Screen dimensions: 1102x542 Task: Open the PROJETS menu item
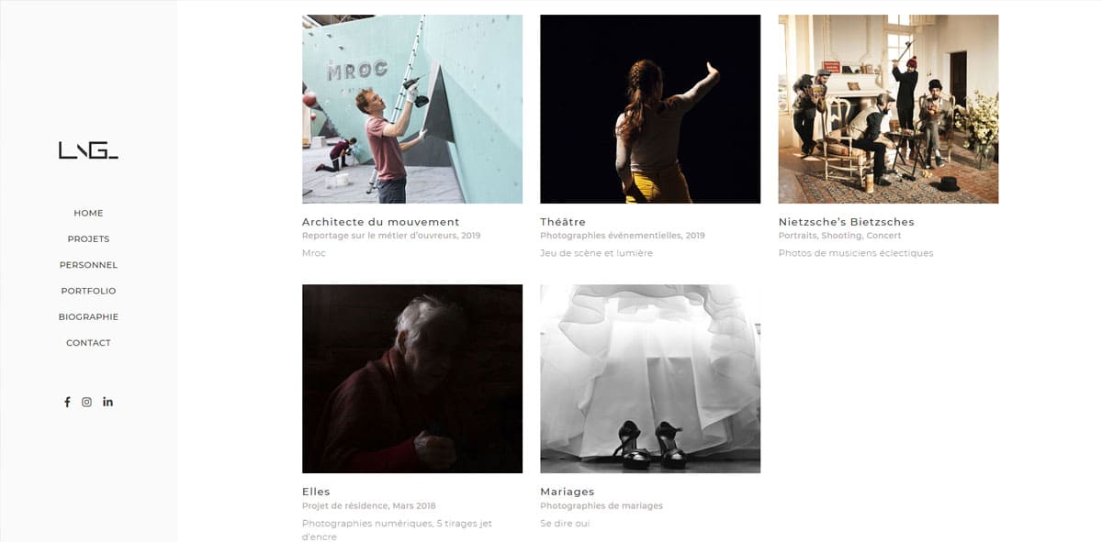[x=88, y=238]
